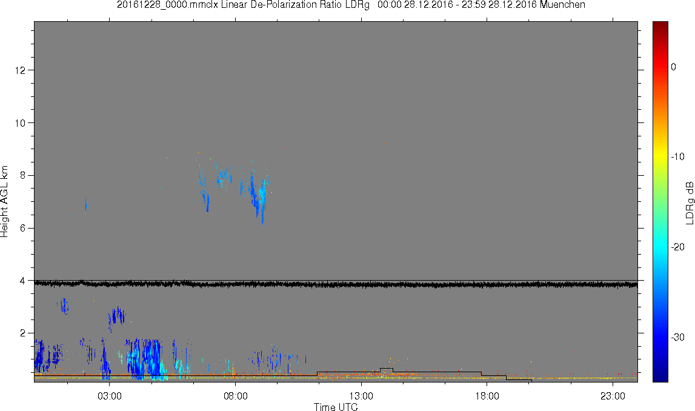
Task: Click the 'LDRg dB' colorbar label
Action: tap(689, 202)
